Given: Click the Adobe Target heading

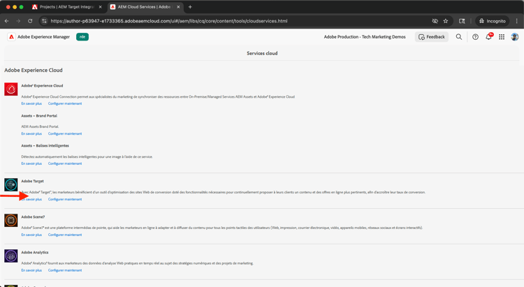Looking at the screenshot, I should (x=32, y=181).
